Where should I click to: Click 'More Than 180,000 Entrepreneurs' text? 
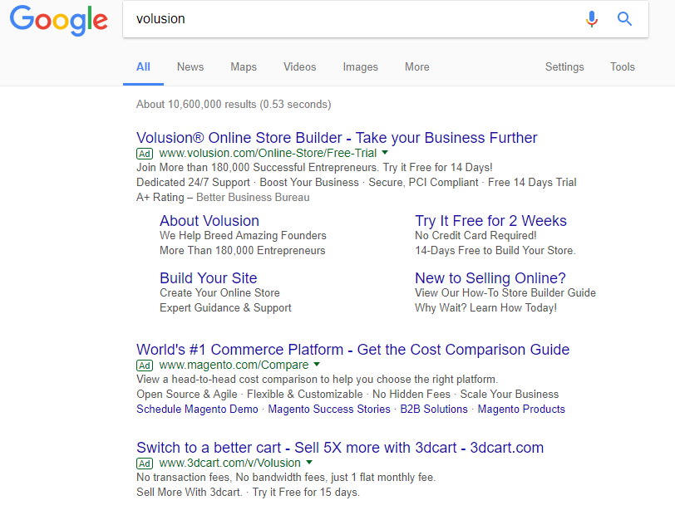pyautogui.click(x=243, y=250)
